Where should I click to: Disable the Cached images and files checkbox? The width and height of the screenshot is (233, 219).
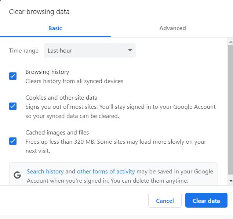click(13, 141)
